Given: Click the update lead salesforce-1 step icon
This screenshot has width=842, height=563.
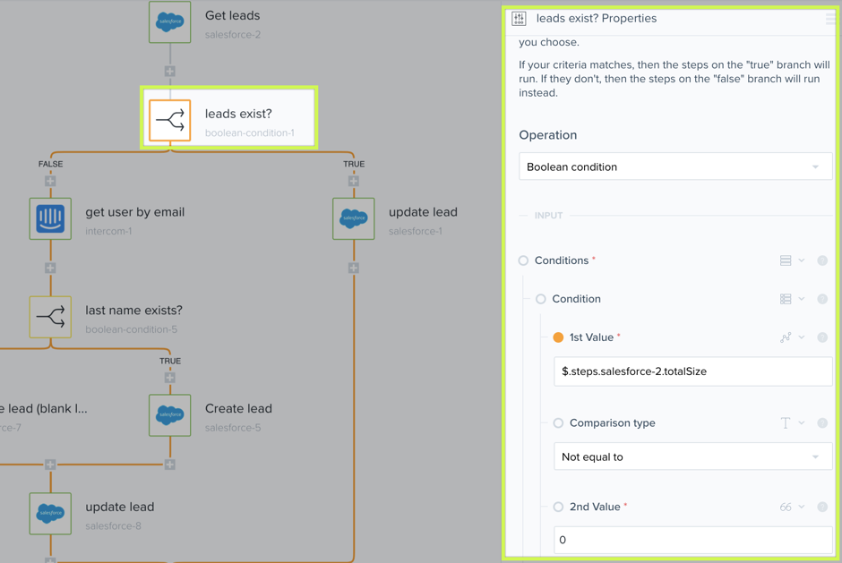Looking at the screenshot, I should [353, 218].
